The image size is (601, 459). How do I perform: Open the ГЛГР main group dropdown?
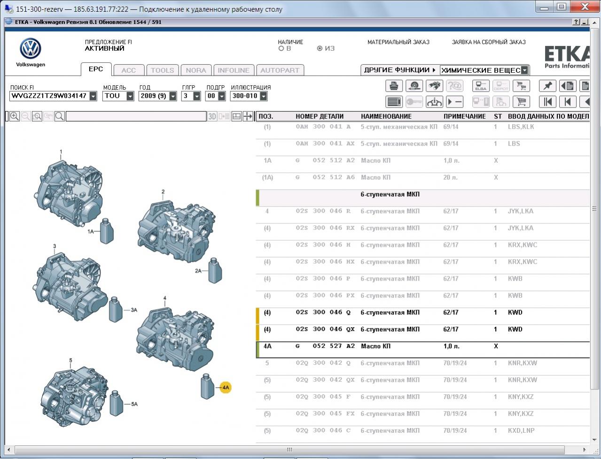tap(197, 96)
